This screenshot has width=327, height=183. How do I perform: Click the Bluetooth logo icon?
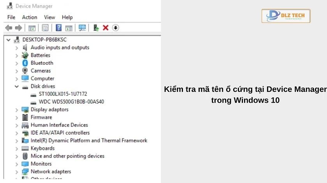pyautogui.click(x=25, y=63)
